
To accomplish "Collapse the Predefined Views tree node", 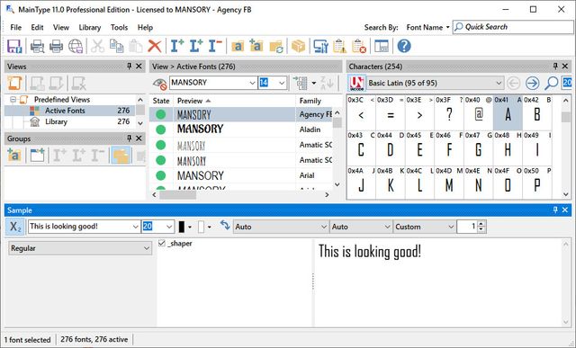I will point(13,100).
